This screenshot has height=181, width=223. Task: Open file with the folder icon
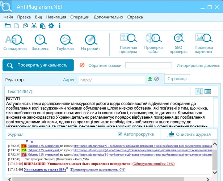pos(8,26)
